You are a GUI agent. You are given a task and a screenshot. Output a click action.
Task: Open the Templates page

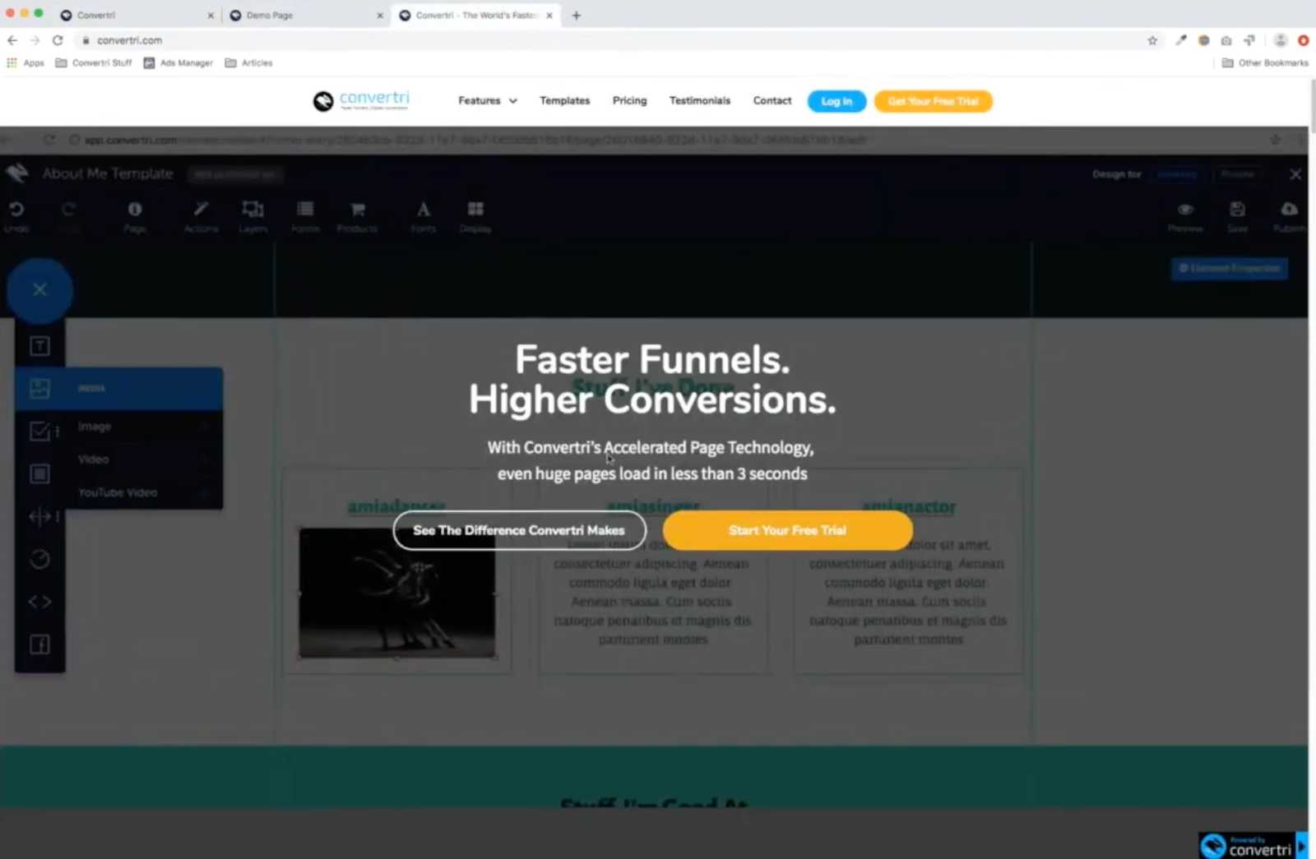(x=565, y=100)
